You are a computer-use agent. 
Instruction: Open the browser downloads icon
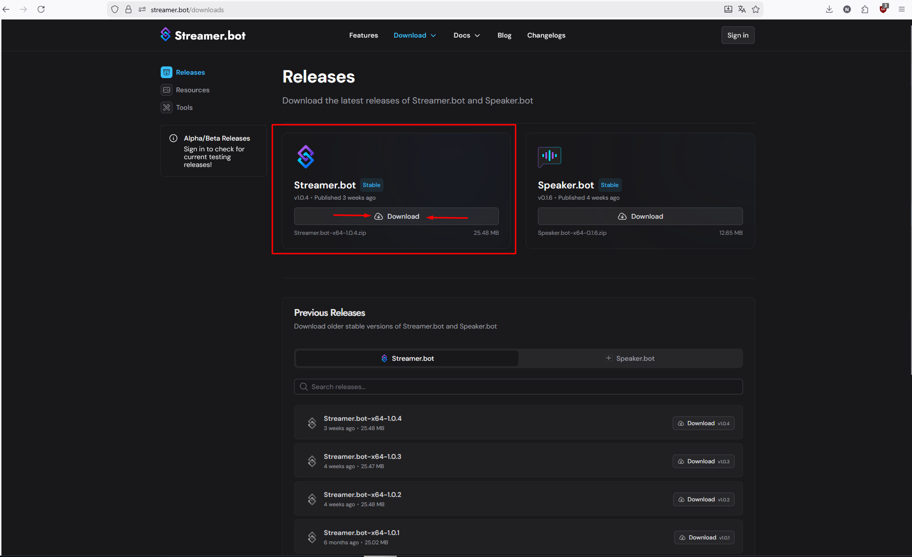pos(829,9)
